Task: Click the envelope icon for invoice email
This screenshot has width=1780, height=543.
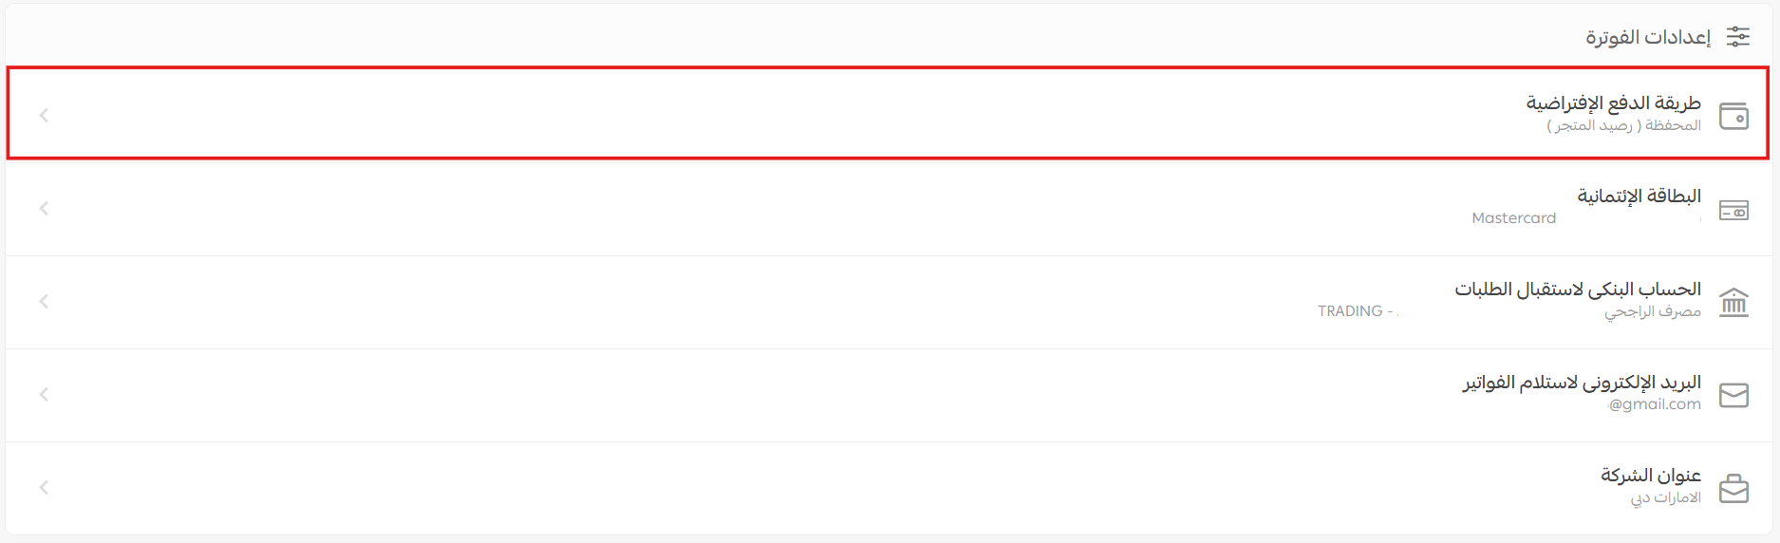Action: click(x=1733, y=395)
